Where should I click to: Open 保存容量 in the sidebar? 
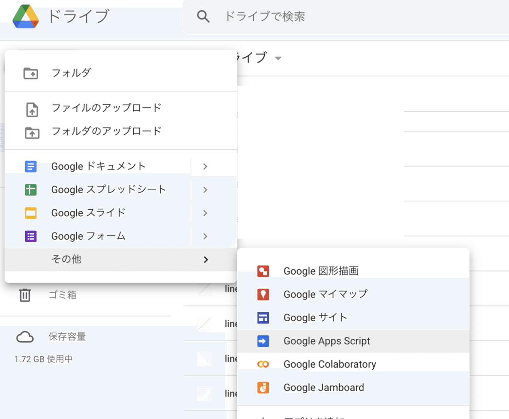pos(67,337)
